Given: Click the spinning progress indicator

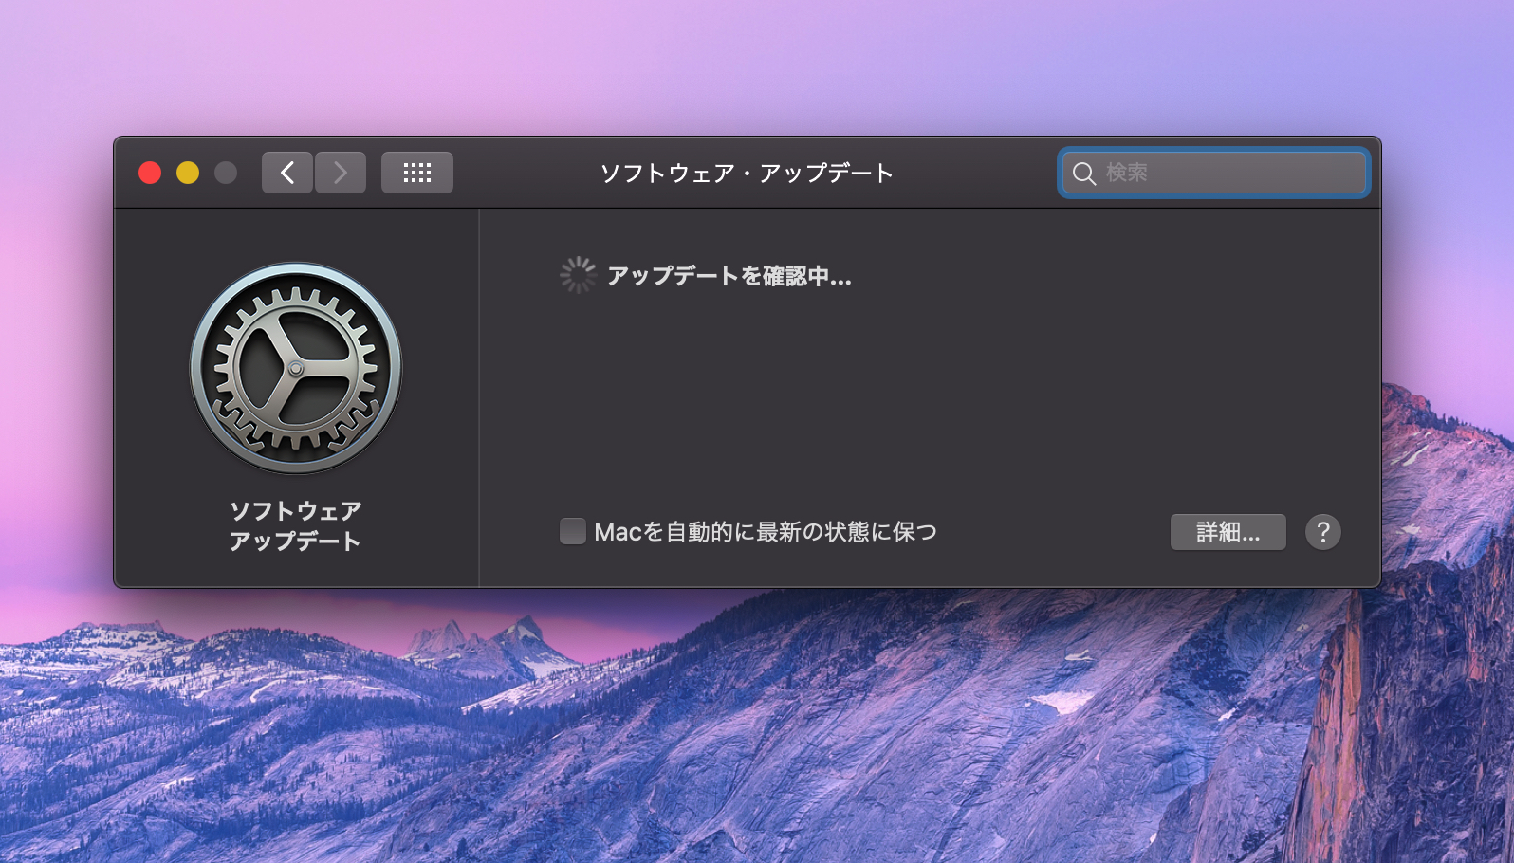Looking at the screenshot, I should click(x=578, y=275).
